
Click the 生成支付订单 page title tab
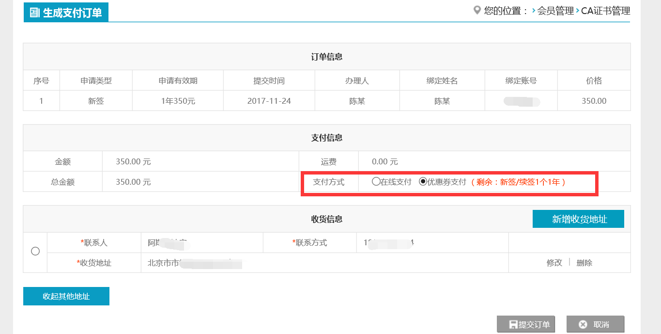[x=66, y=13]
